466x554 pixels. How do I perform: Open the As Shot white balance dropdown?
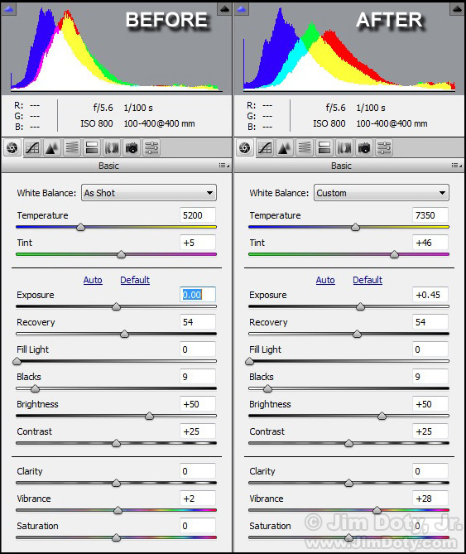pos(149,193)
